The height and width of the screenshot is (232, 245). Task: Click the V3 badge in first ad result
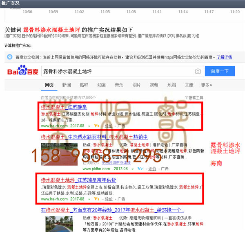pyautogui.click(x=96, y=126)
